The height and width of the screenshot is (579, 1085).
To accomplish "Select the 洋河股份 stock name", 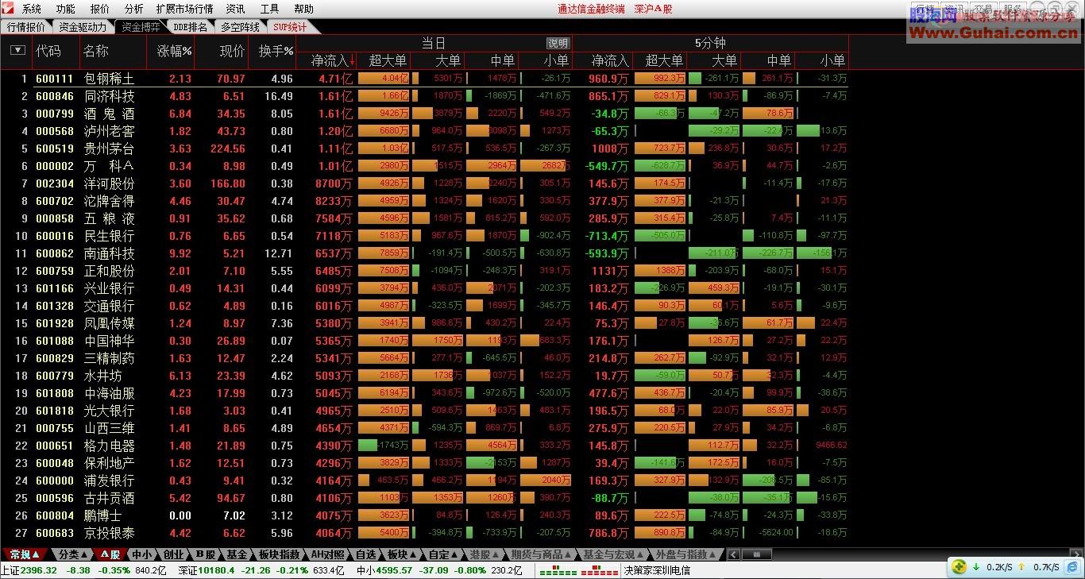I will [109, 183].
